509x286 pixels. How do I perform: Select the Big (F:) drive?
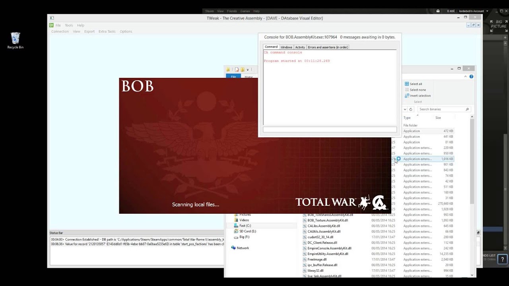(244, 237)
